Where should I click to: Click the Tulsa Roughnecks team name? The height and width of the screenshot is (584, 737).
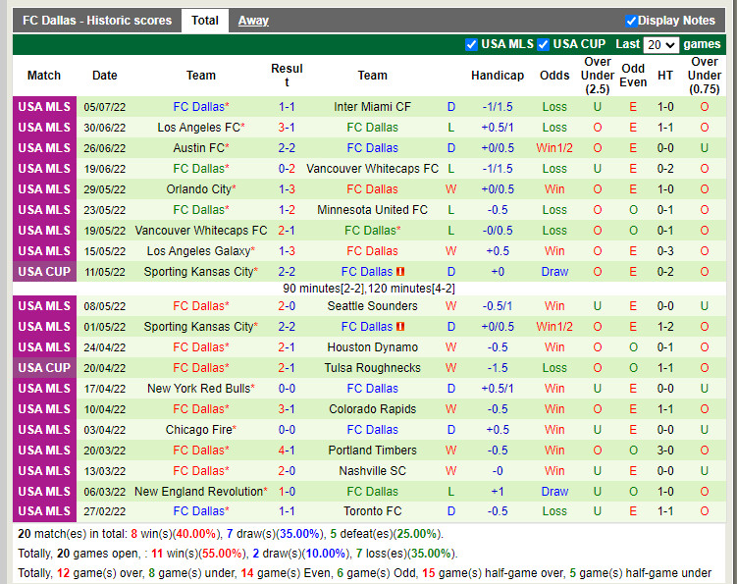point(373,368)
